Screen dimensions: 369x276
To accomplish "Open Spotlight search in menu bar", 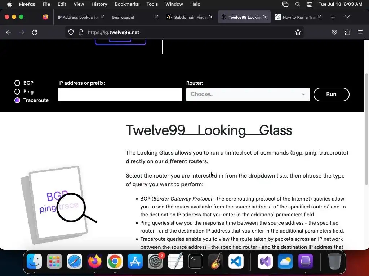I will click(297, 4).
